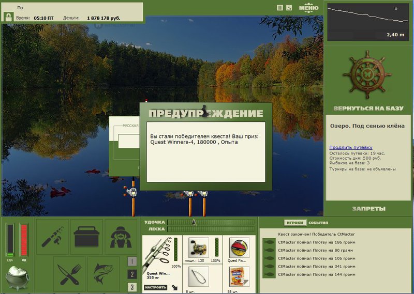This screenshot has height=294, width=414.
Task: Click the groundbait cauldron icon
Action: (17, 277)
